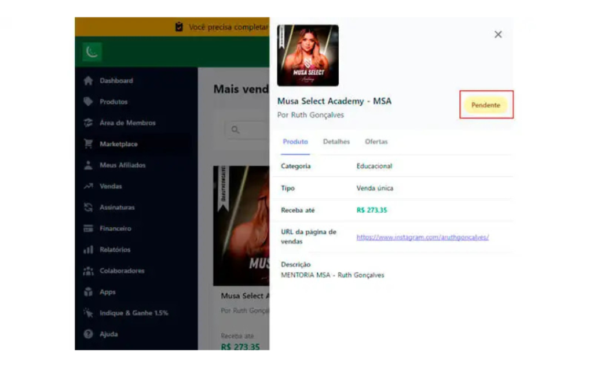Viewport: 593px width, 366px height.
Task: Open the Ajuda help section
Action: (108, 334)
